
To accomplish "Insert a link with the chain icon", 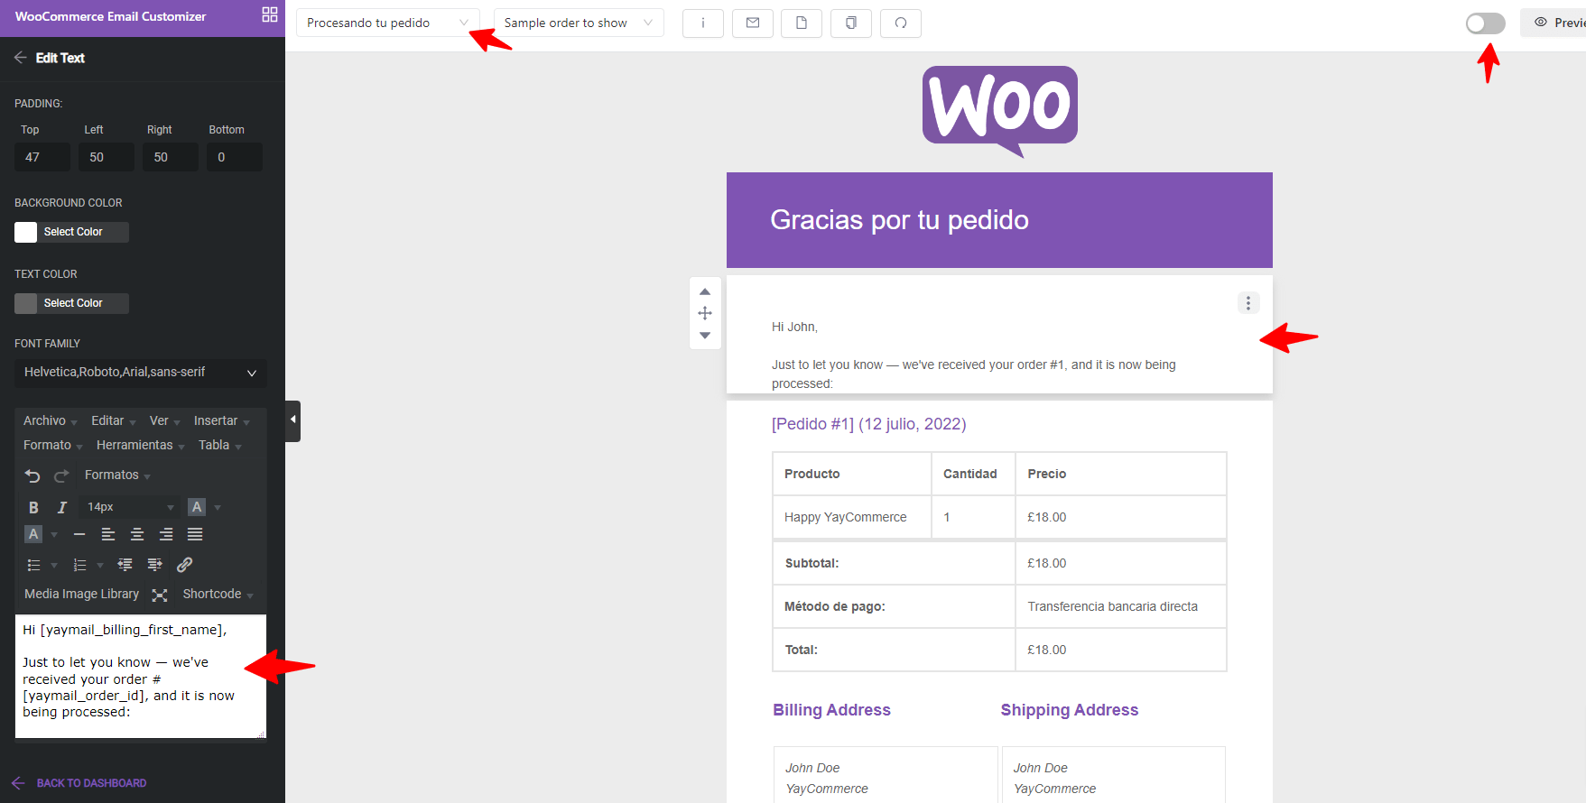I will tap(184, 565).
